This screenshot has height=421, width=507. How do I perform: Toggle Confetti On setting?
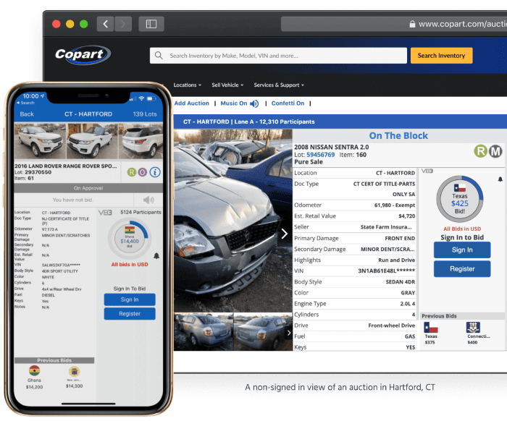click(x=288, y=103)
